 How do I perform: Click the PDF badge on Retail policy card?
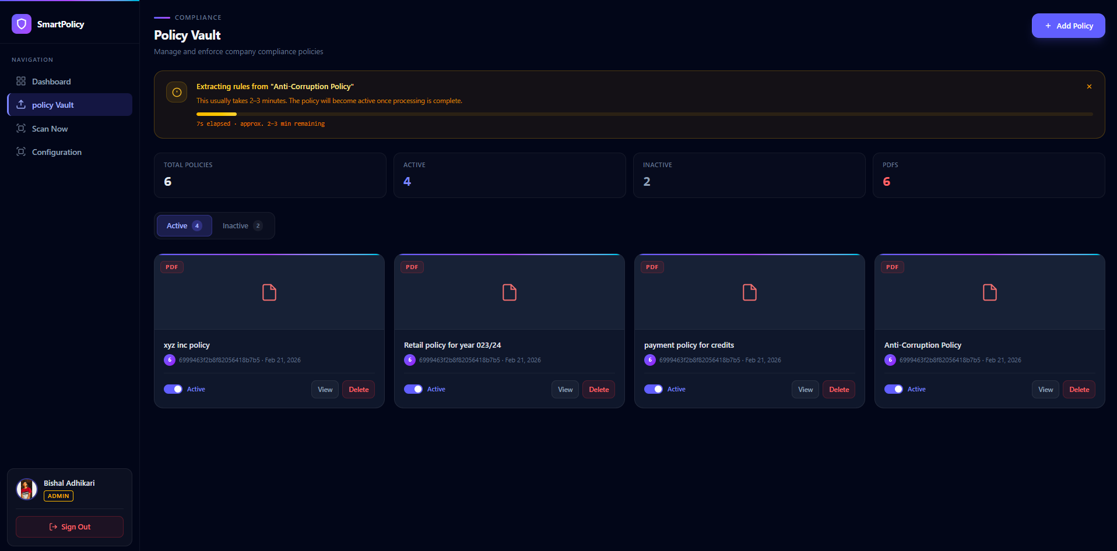coord(412,267)
